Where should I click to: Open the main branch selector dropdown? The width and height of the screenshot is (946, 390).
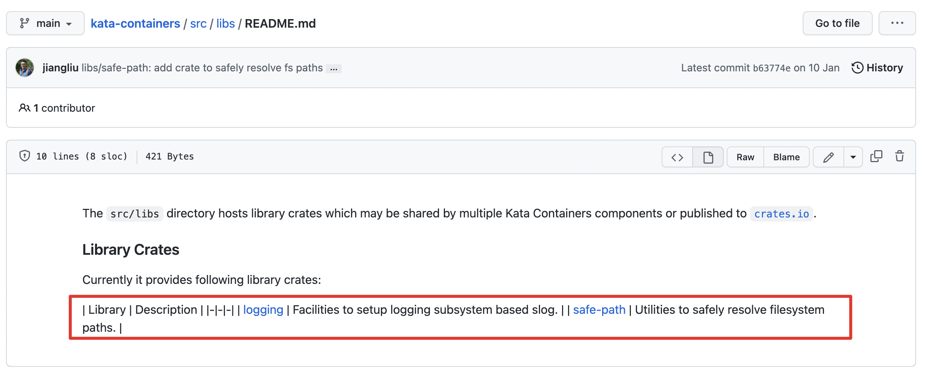pos(45,23)
